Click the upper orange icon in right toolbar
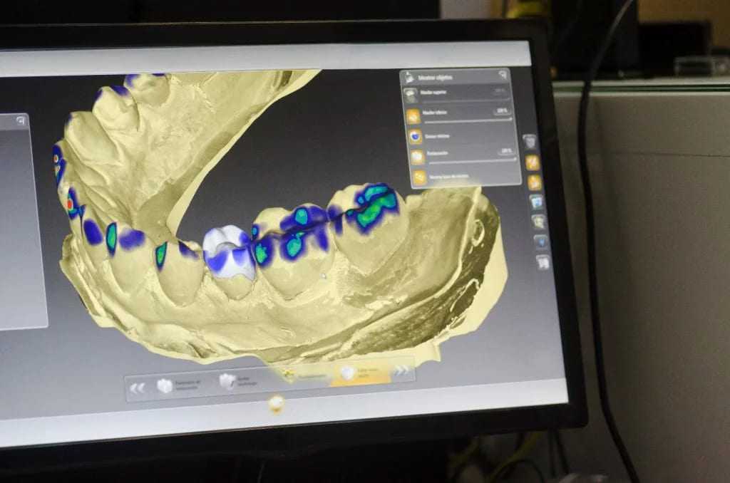The width and height of the screenshot is (730, 483). (x=533, y=162)
